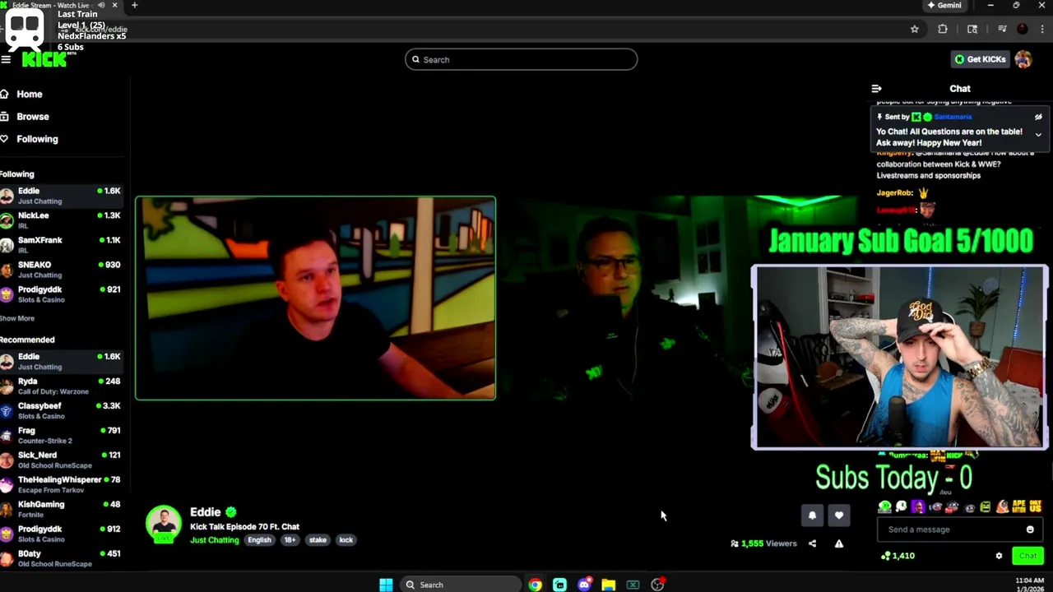Image resolution: width=1053 pixels, height=592 pixels.
Task: Open Ryda Warzone channel
Action: (x=62, y=386)
